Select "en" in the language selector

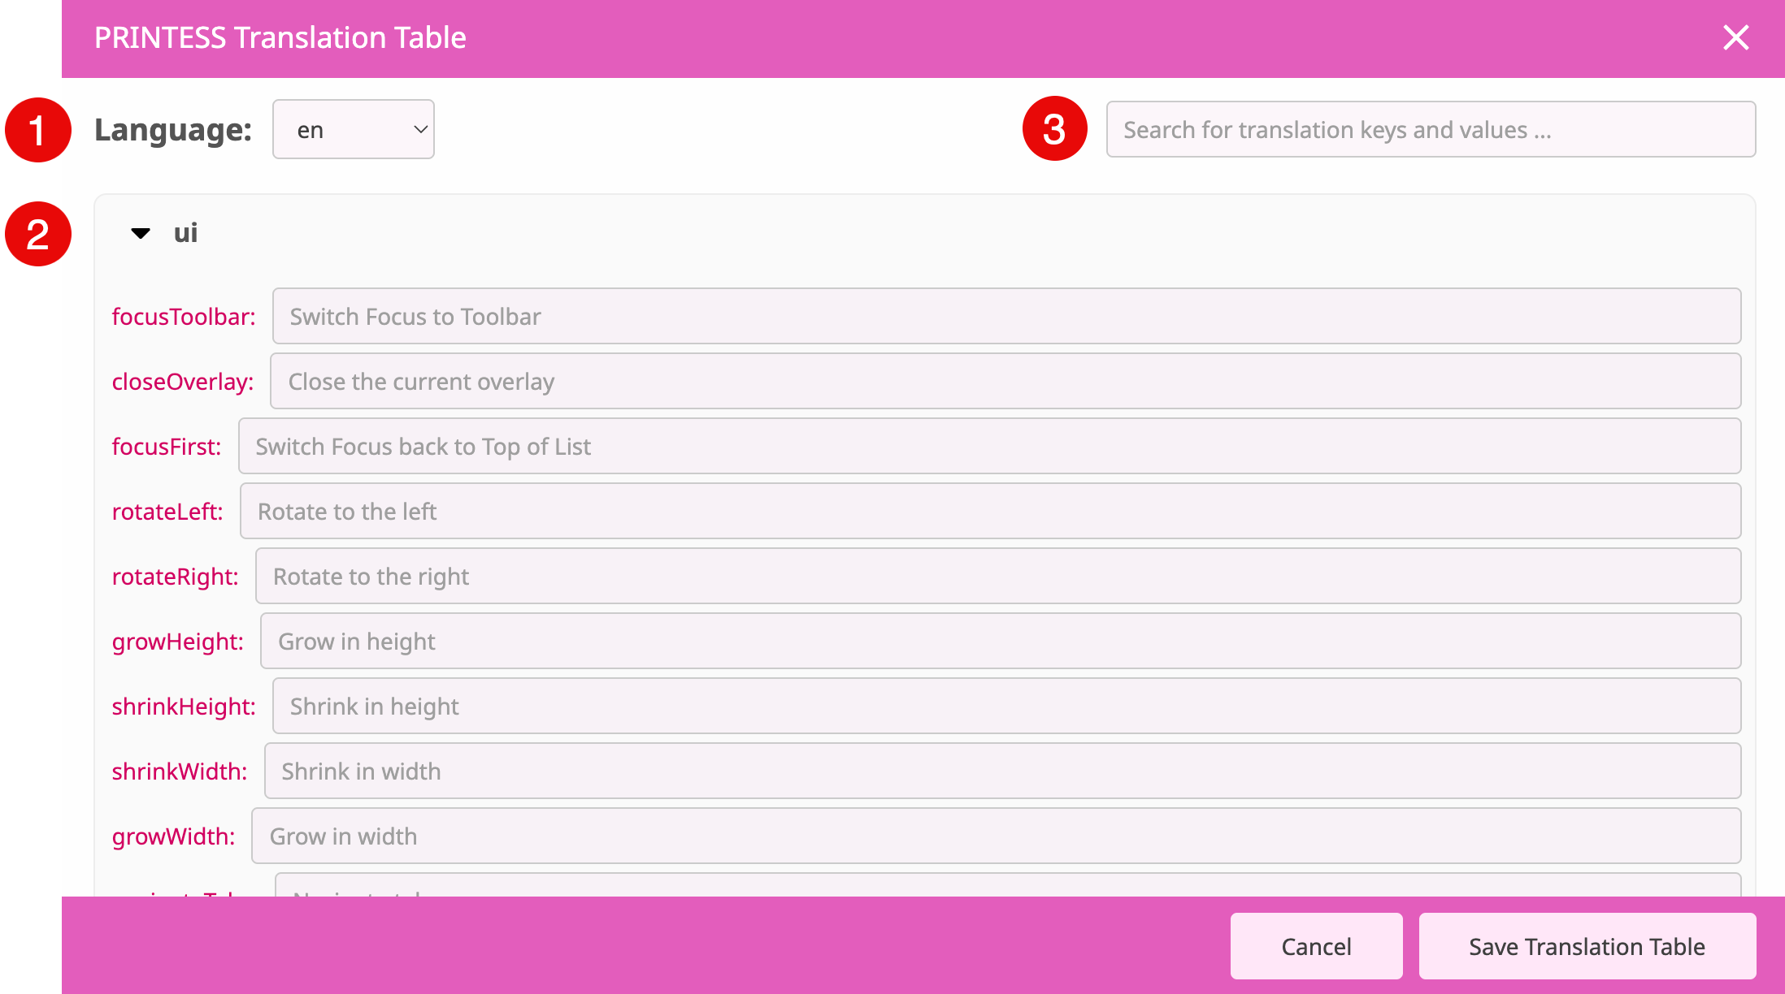pos(353,129)
